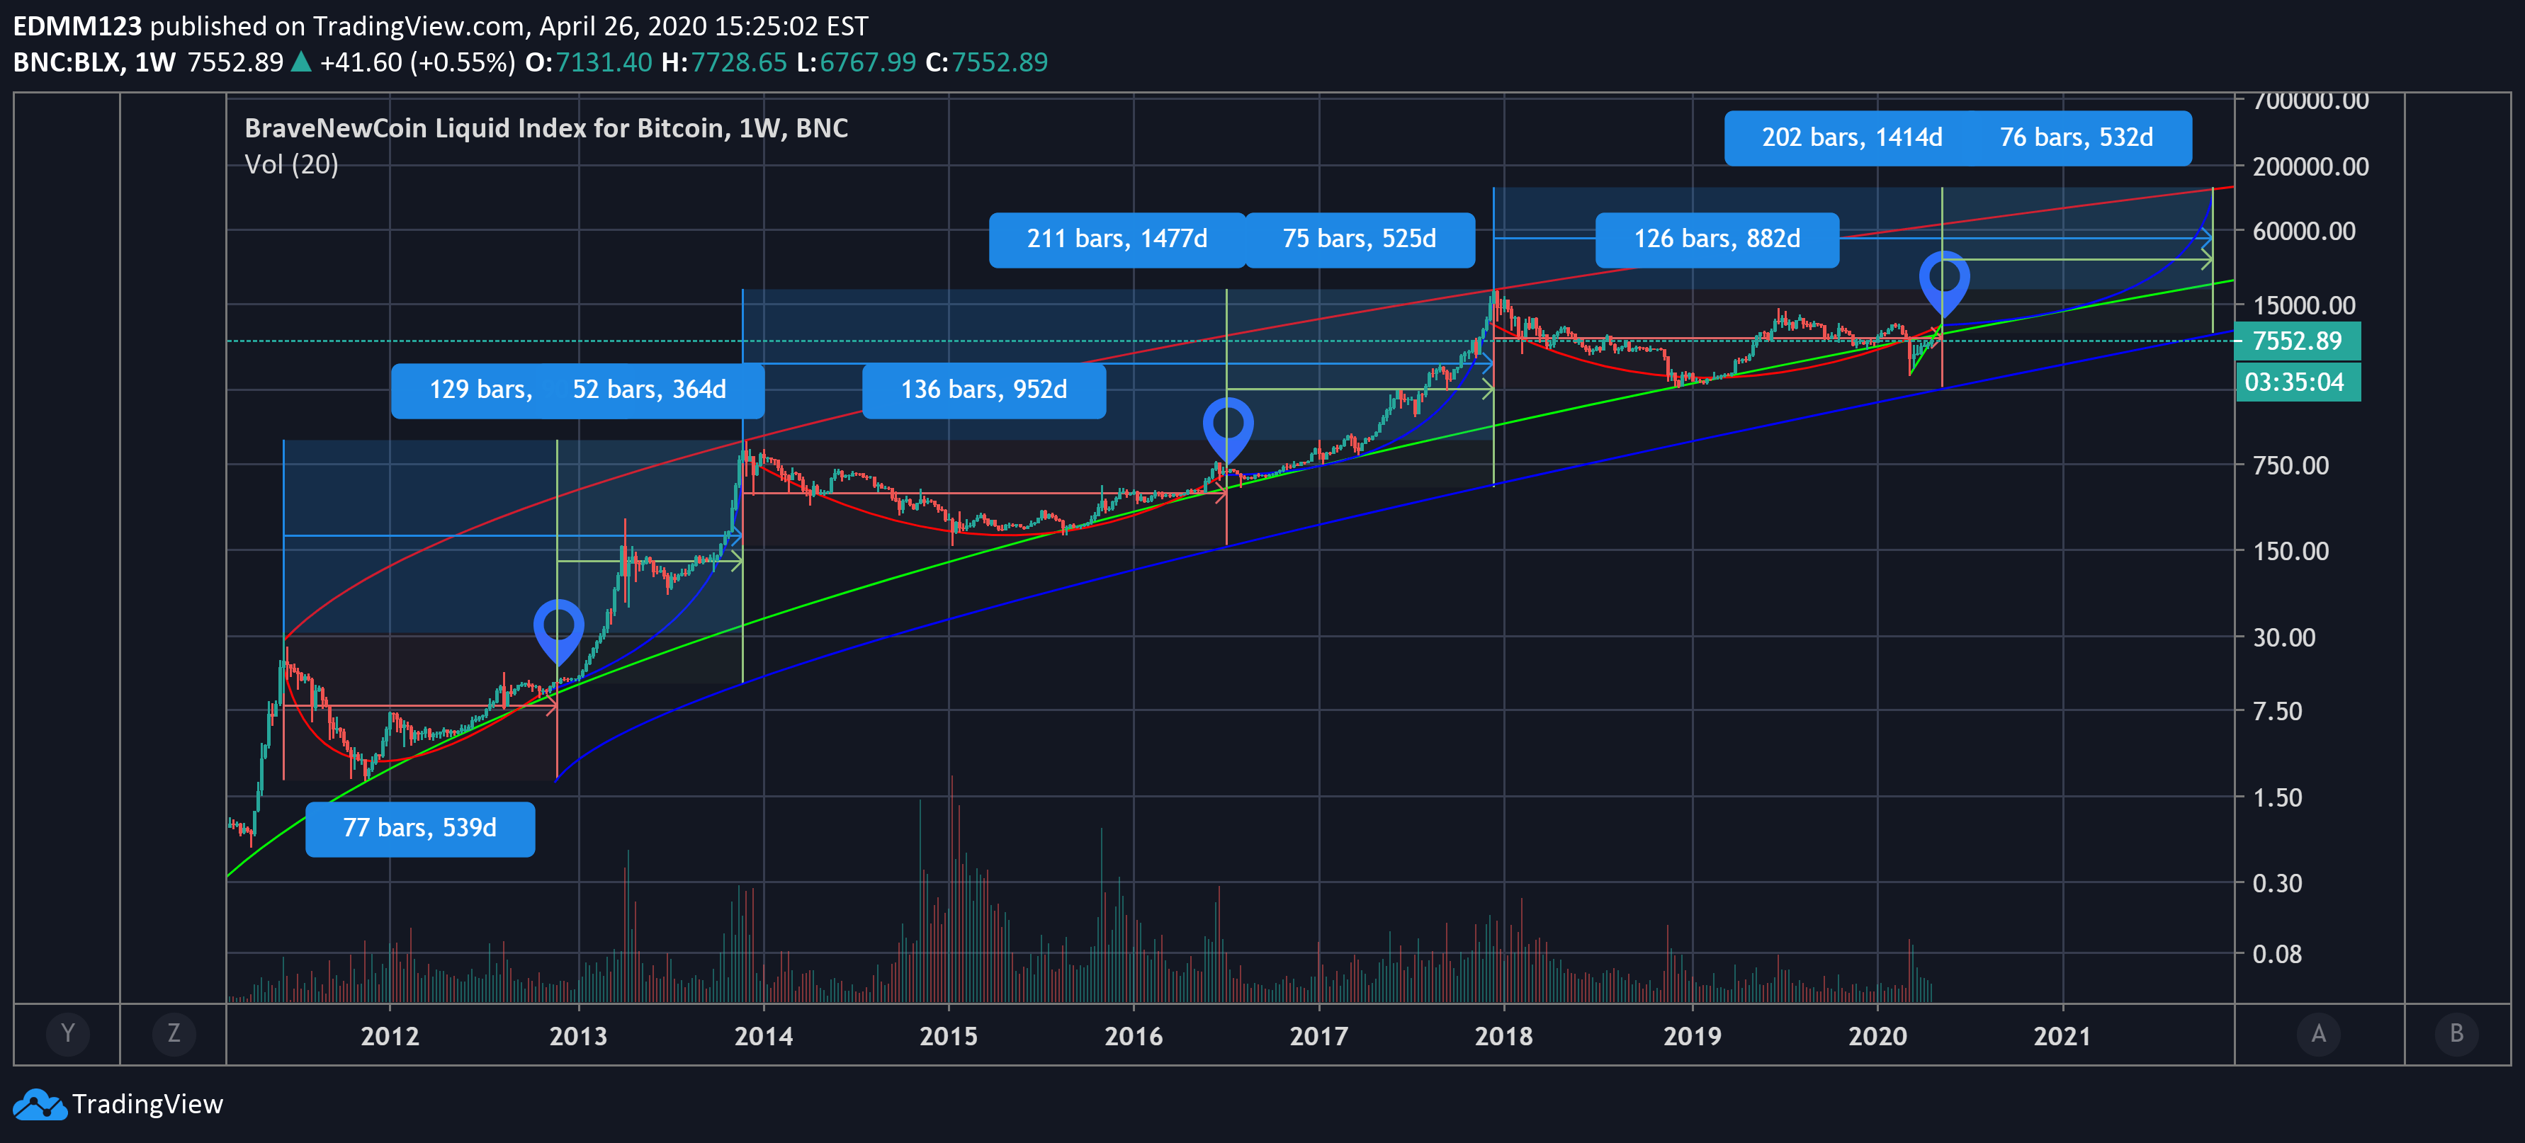Viewport: 2525px width, 1143px height.
Task: Select the "211 bars, 1477d" range label
Action: click(1117, 239)
